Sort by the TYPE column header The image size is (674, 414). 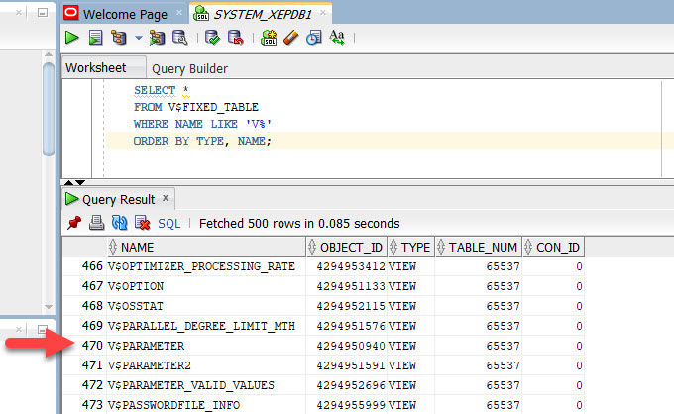411,247
